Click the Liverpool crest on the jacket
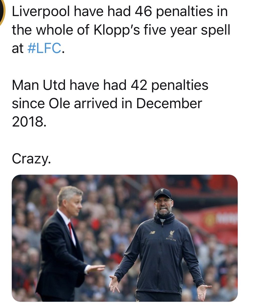 pyautogui.click(x=172, y=233)
